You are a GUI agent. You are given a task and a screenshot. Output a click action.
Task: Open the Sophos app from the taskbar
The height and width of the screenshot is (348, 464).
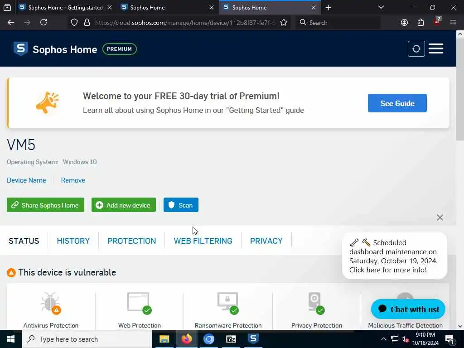click(253, 339)
